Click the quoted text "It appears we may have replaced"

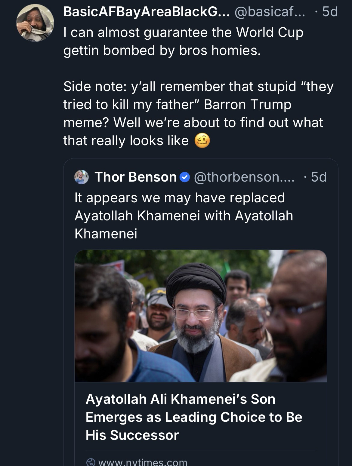point(180,198)
